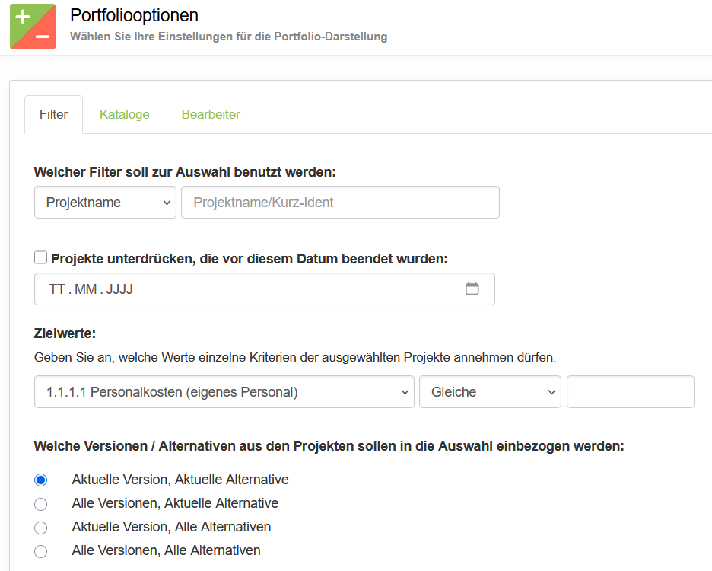The image size is (712, 571).
Task: Select Aktuelle Version, Aktuelle Alternative radio
Action: (x=41, y=480)
